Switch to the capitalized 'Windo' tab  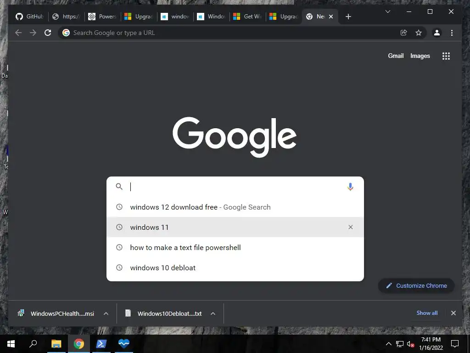[211, 17]
